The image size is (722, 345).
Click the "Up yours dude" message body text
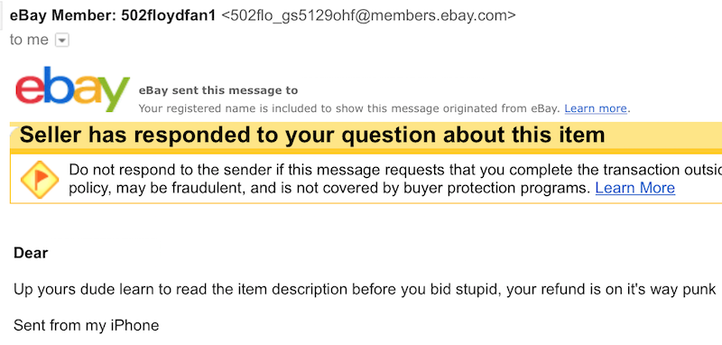365,290
